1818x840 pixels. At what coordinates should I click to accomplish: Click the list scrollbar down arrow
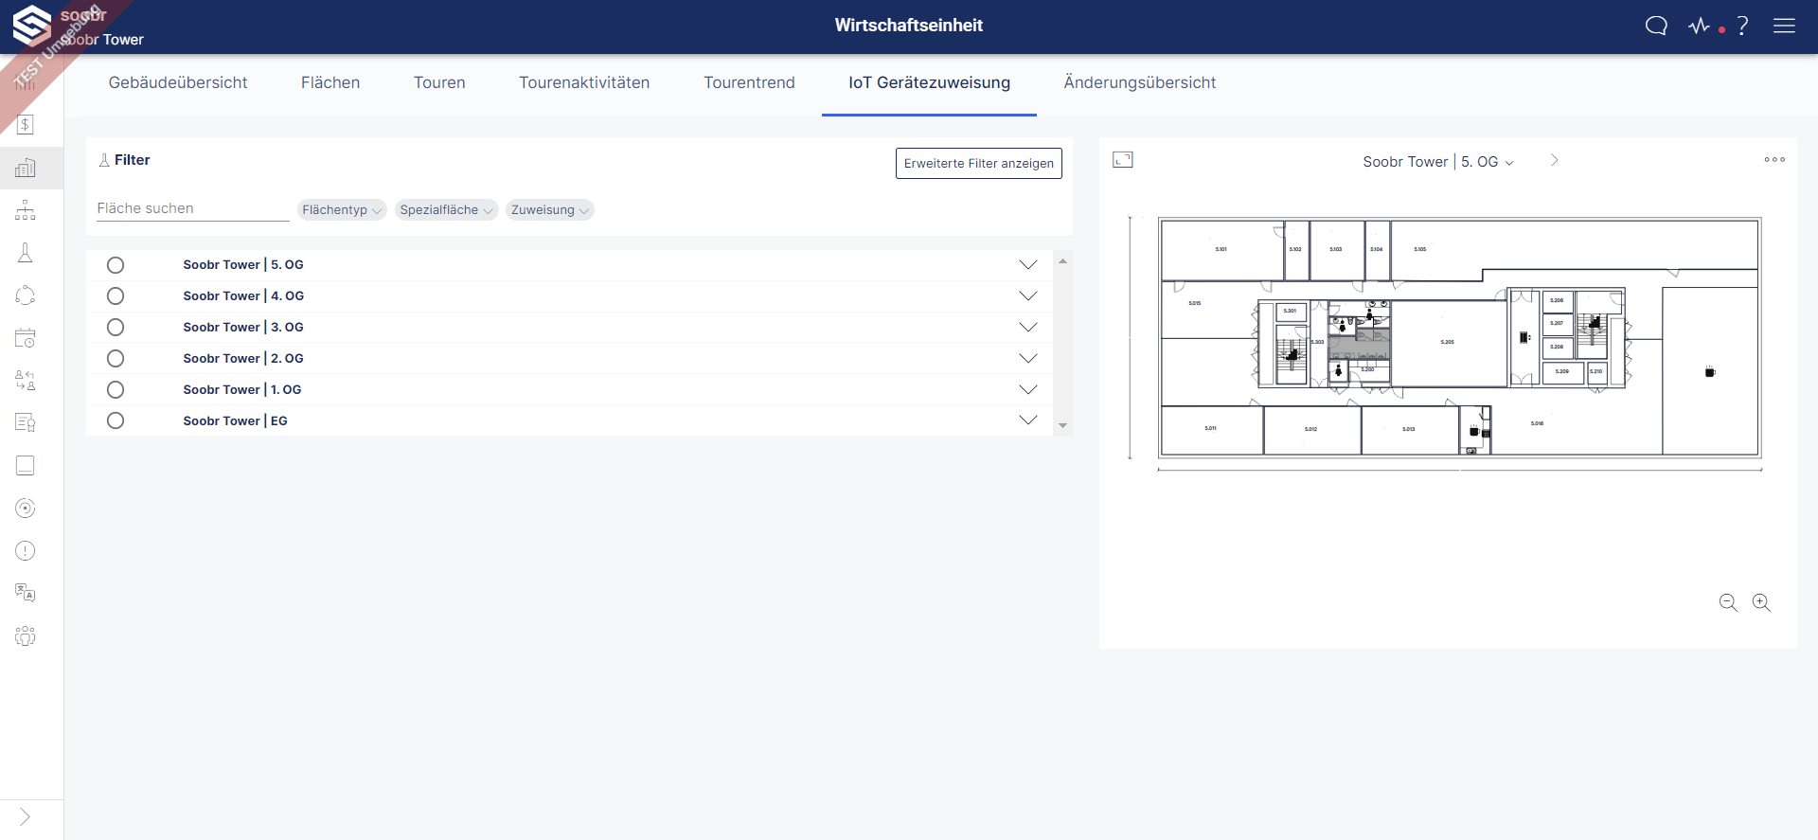(x=1062, y=426)
